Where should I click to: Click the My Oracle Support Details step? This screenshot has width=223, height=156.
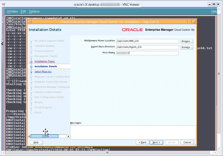tap(49, 41)
